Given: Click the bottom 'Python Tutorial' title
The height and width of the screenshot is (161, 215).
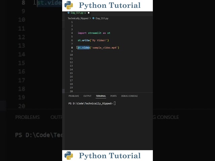Looking at the screenshot, I should pyautogui.click(x=110, y=156).
